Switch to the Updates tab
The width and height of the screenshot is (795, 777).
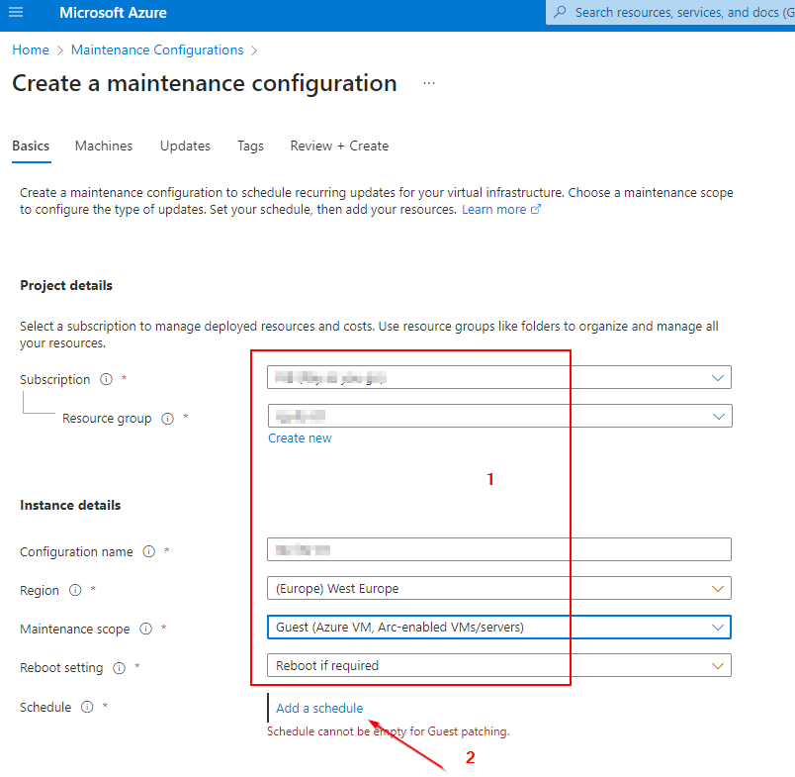[185, 146]
